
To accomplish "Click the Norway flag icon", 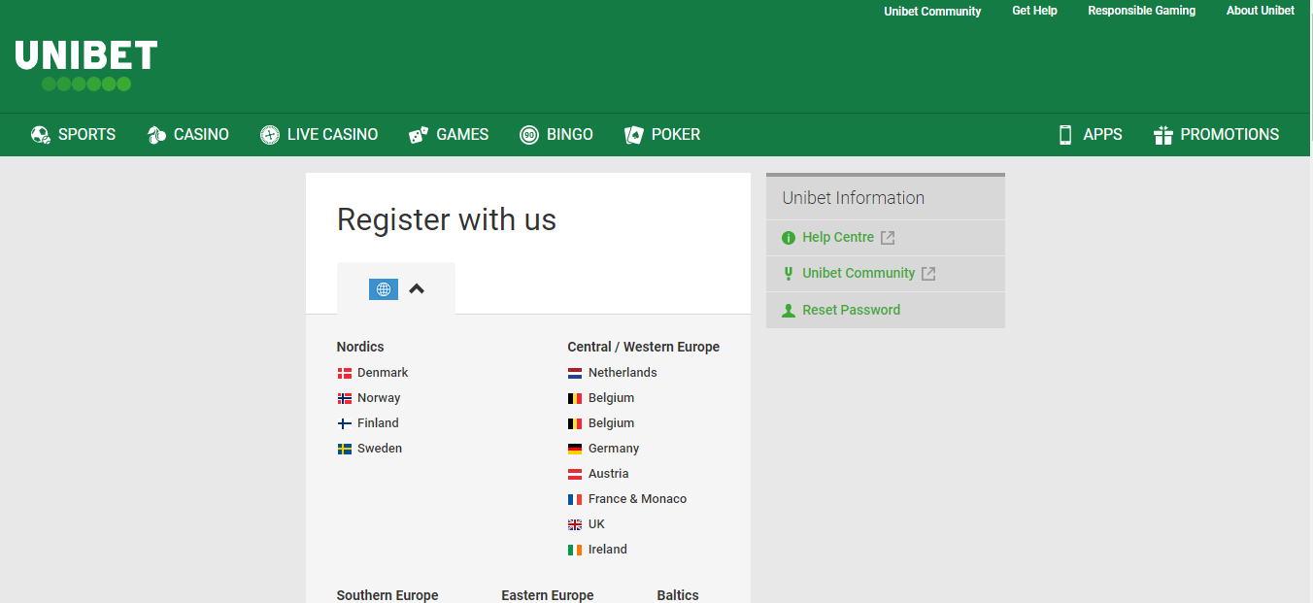I will pyautogui.click(x=345, y=398).
